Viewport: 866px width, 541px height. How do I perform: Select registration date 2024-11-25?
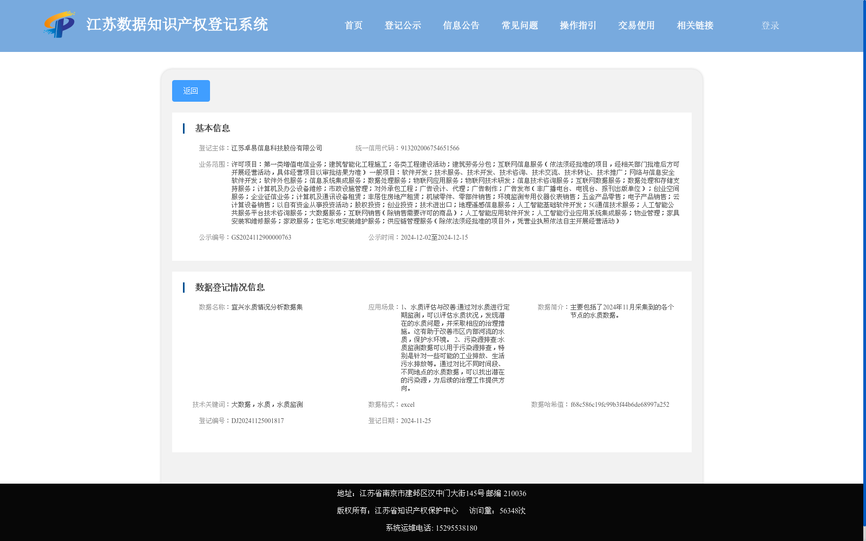[x=416, y=421]
